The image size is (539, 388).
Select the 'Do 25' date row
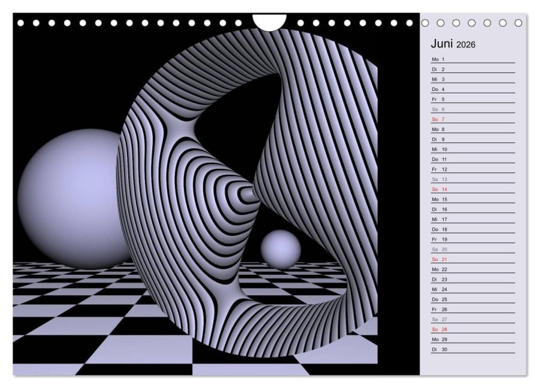point(473,299)
